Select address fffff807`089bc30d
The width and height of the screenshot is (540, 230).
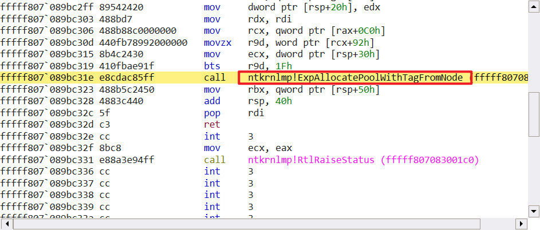46,42
